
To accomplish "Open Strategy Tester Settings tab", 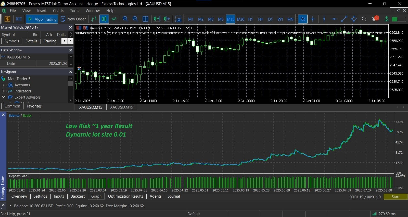I will coord(40,196).
